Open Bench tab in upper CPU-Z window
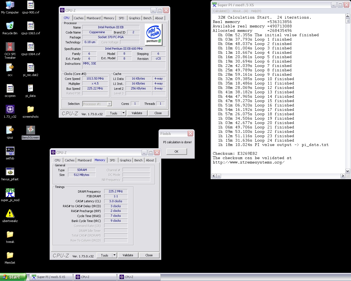 pos(148,18)
